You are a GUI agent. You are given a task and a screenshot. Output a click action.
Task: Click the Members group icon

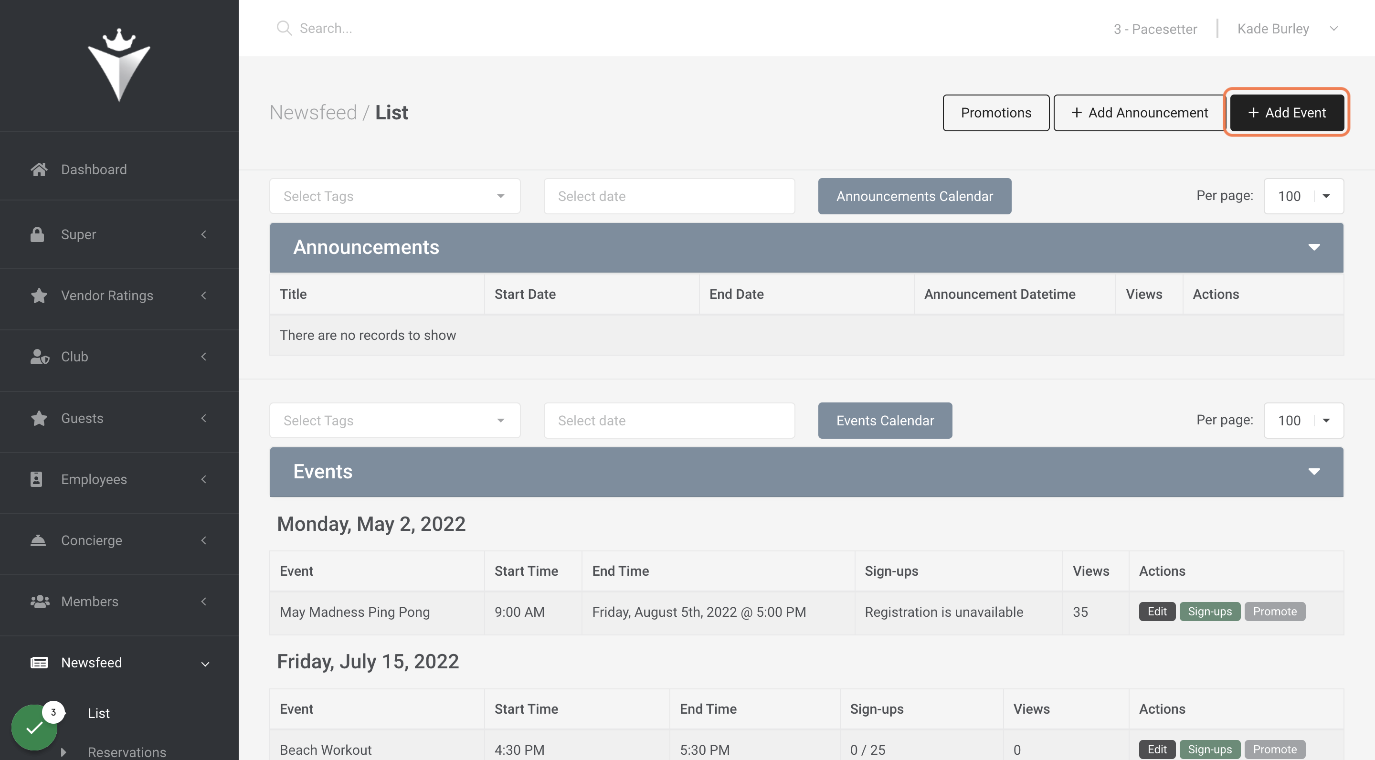click(40, 602)
